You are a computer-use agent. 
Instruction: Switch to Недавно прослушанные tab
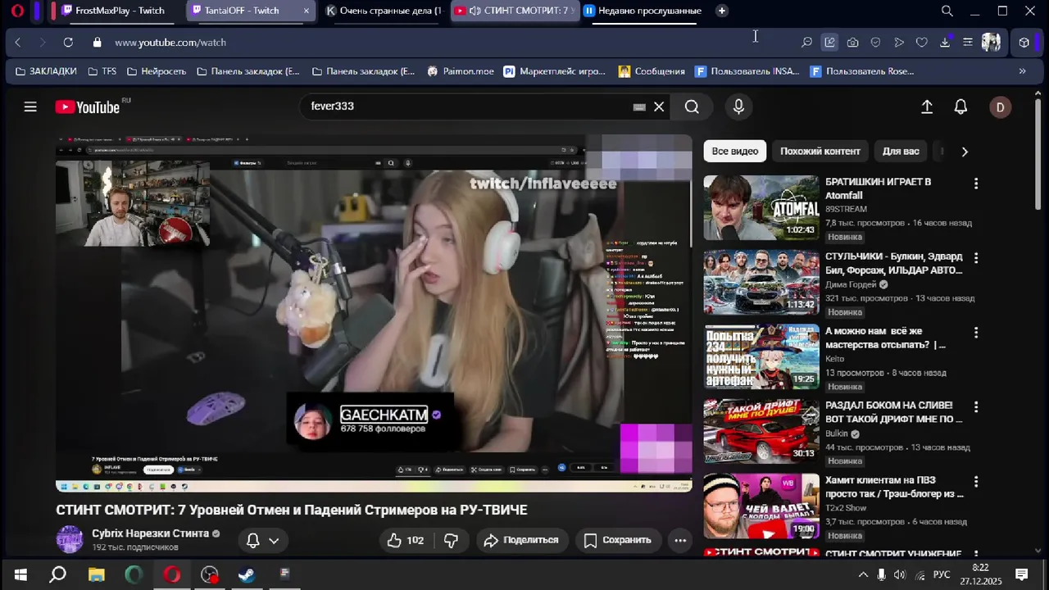643,11
